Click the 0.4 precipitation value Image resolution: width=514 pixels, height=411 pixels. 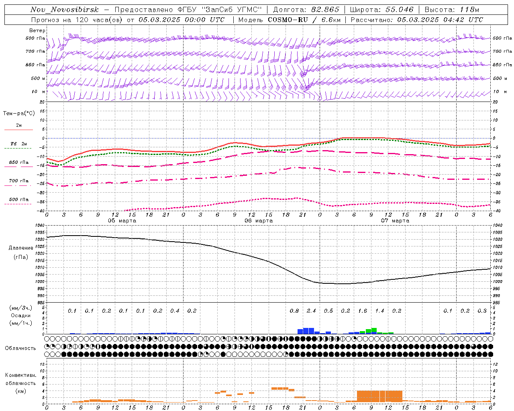pos(175,311)
